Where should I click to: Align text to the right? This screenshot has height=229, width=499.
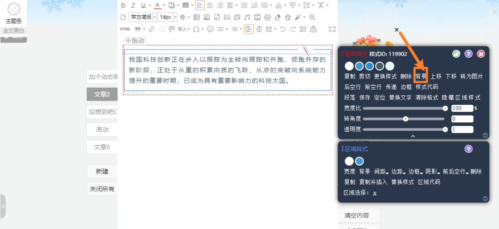[220, 5]
